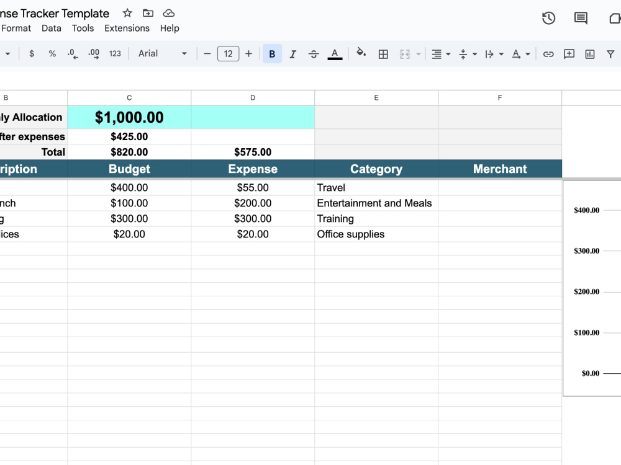Select the $400.00 budget cell
This screenshot has width=621, height=465.
pos(129,187)
